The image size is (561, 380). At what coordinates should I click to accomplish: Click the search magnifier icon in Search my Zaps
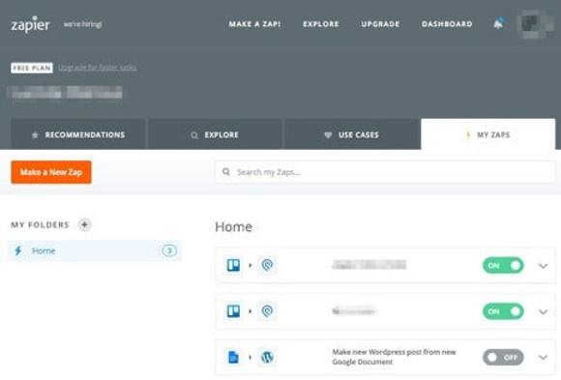tap(226, 172)
